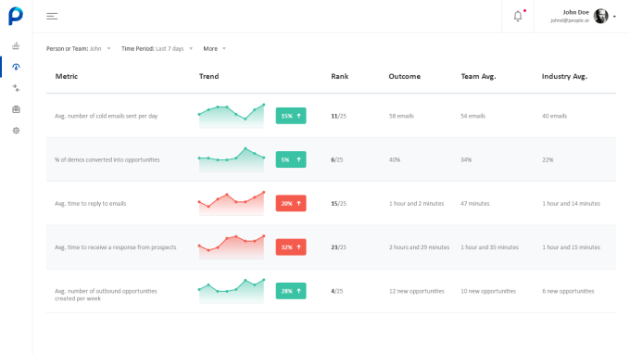Open the arrows integration sidebar icon
630x354 pixels.
pyautogui.click(x=16, y=88)
